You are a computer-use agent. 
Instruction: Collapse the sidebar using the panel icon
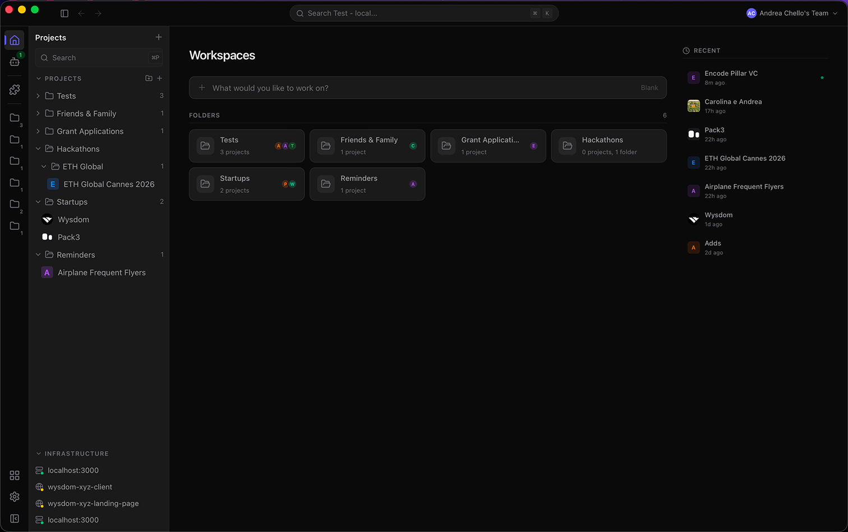coord(64,13)
